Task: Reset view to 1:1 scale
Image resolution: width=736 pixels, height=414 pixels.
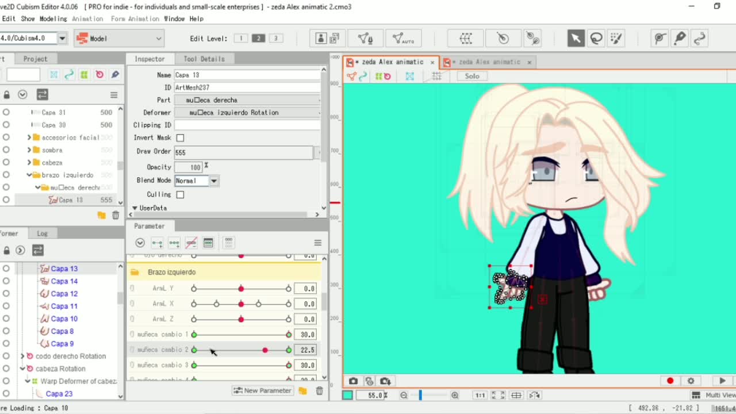Action: 480,395
